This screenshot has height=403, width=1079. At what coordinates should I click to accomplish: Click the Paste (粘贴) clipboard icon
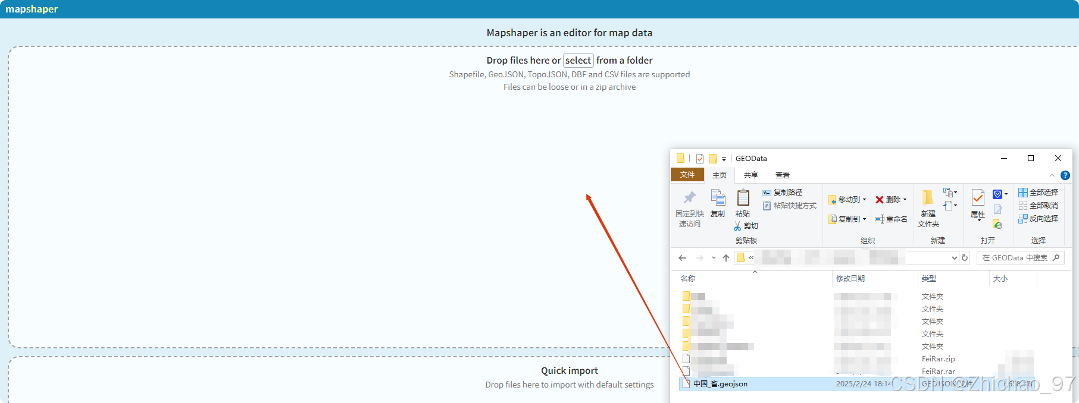point(743,197)
